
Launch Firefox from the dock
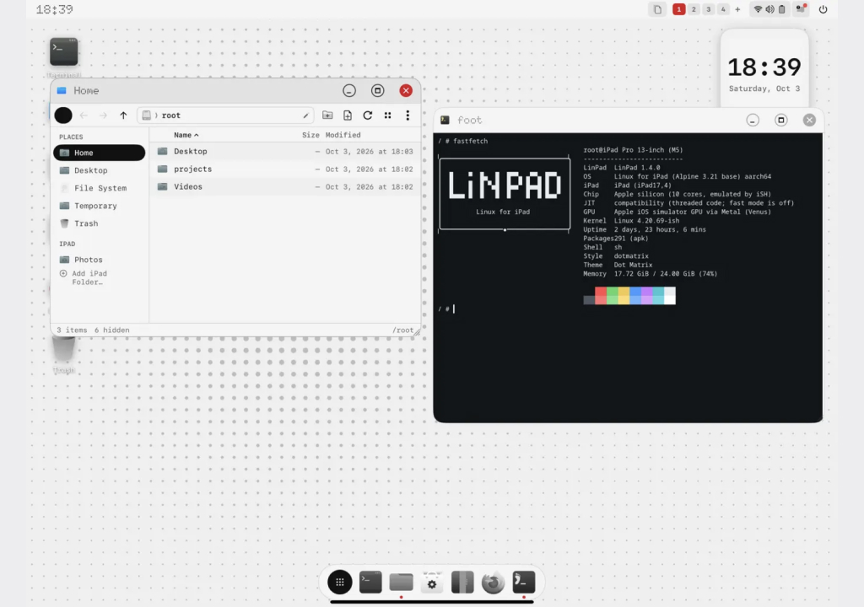[493, 583]
